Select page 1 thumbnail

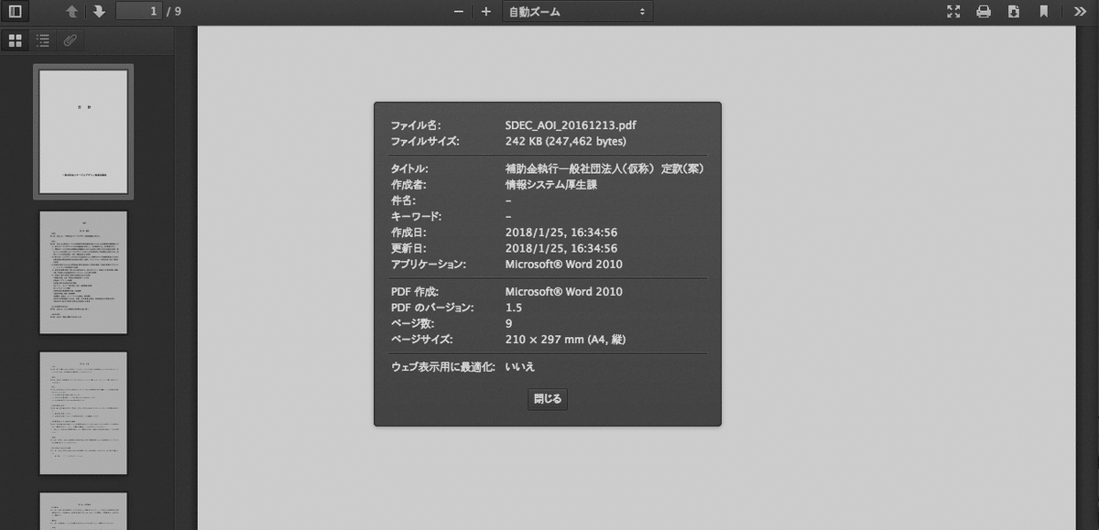point(83,131)
